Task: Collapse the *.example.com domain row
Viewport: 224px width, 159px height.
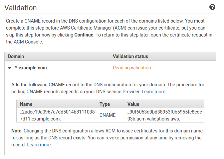Action: [x=9, y=68]
